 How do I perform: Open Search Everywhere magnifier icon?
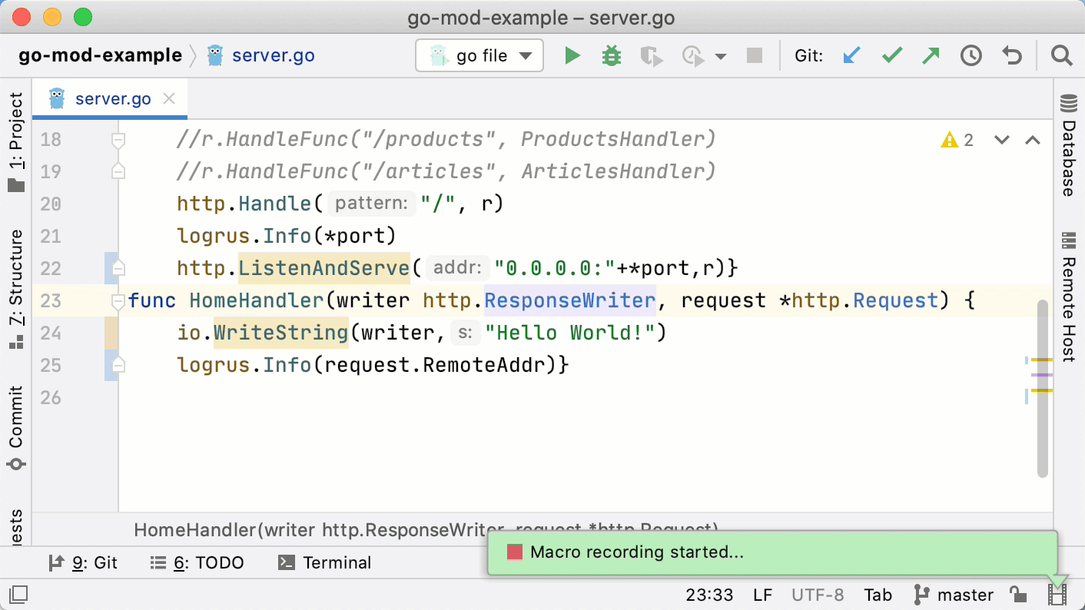pyautogui.click(x=1061, y=56)
